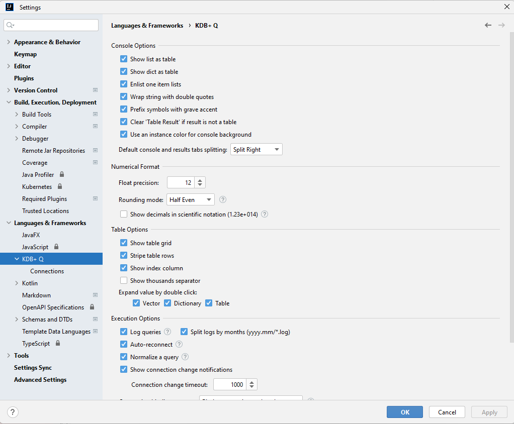
Task: Increase Float precision with up arrow
Action: pos(200,180)
